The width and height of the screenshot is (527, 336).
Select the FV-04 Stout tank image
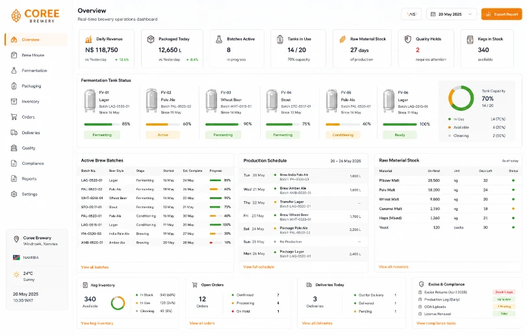pos(272,101)
